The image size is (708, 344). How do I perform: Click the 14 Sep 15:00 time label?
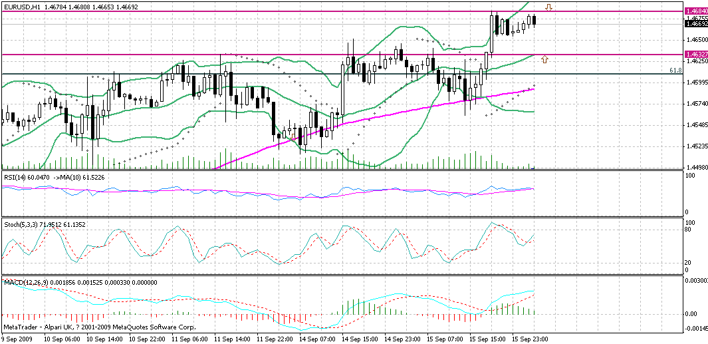pyautogui.click(x=360, y=339)
